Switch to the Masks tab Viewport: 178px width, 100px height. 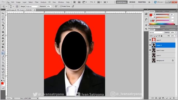pos(163,27)
